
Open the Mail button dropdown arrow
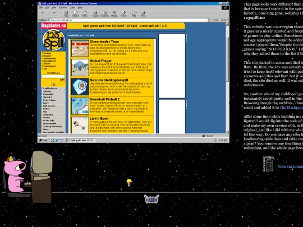click(136, 13)
